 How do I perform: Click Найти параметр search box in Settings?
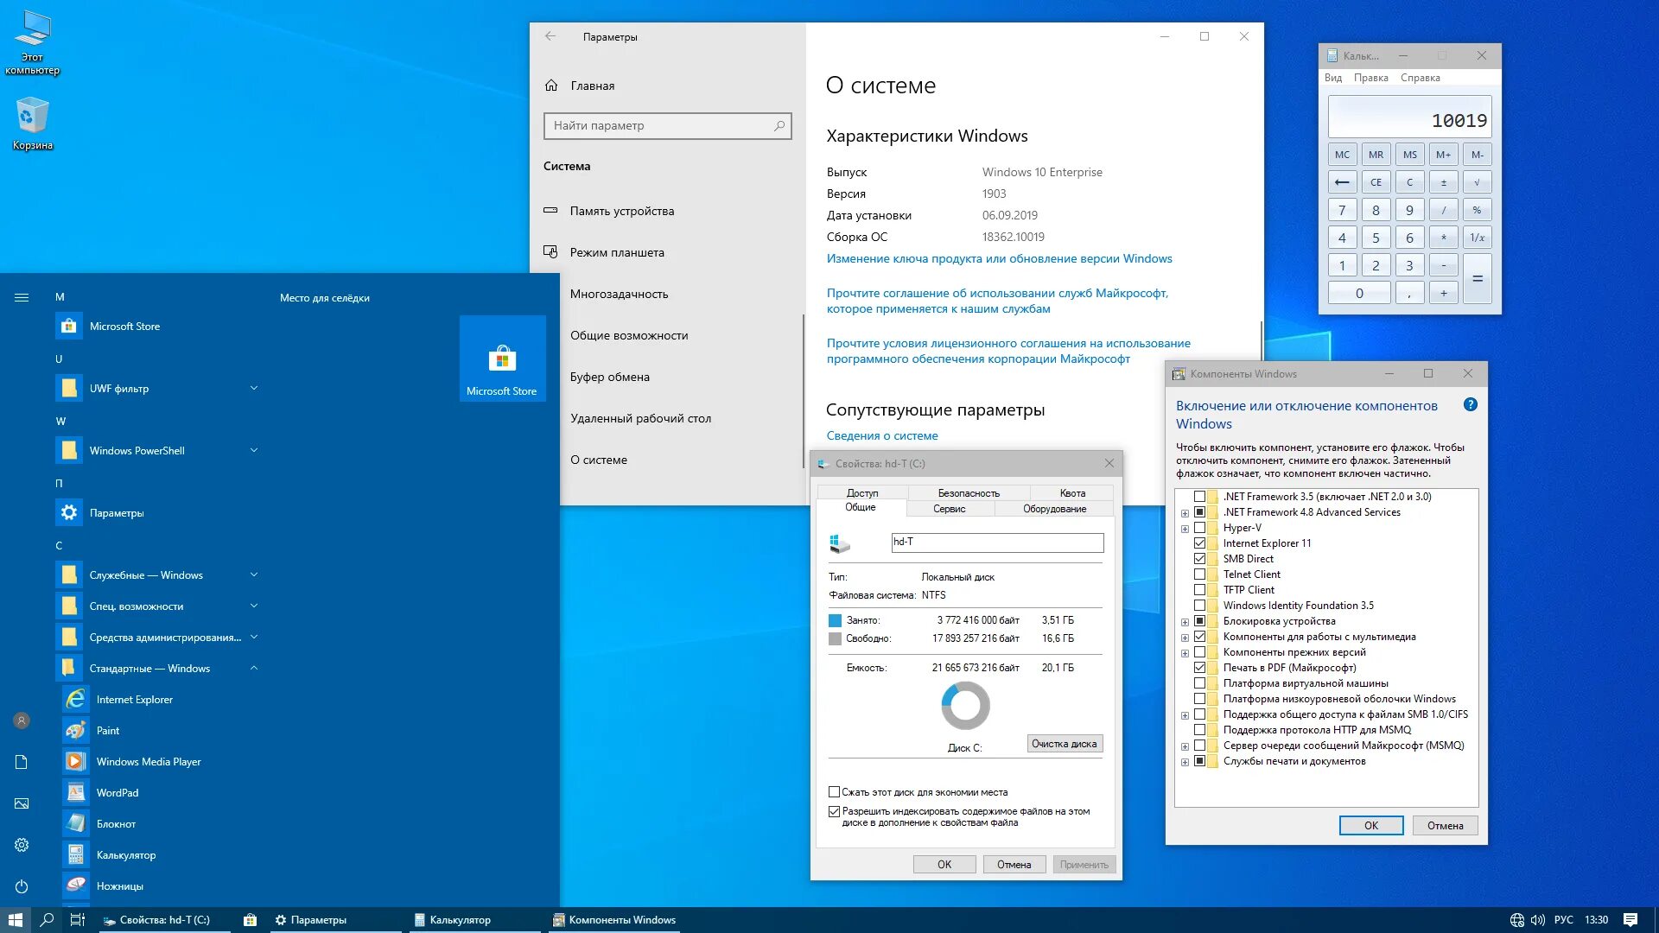667,125
